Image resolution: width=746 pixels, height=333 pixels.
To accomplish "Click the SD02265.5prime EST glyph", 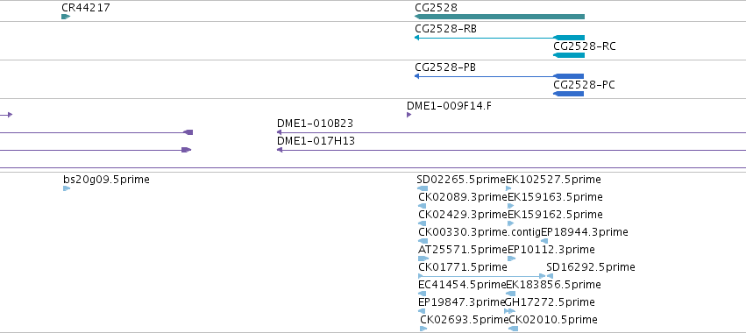I will click(423, 188).
